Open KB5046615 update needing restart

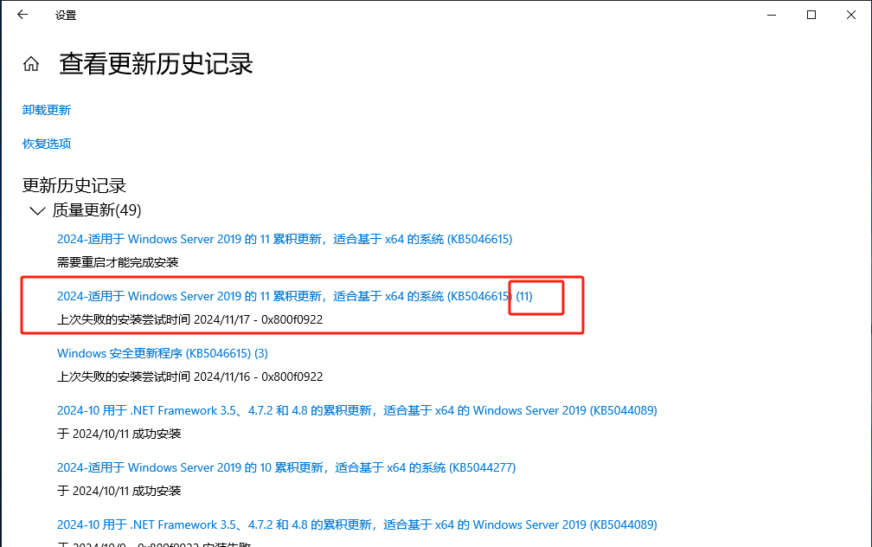click(285, 239)
